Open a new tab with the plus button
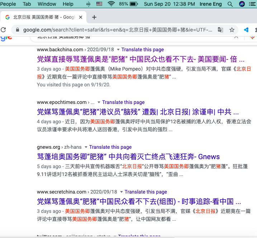Image resolution: width=257 pixels, height=238 pixels. pos(94,17)
